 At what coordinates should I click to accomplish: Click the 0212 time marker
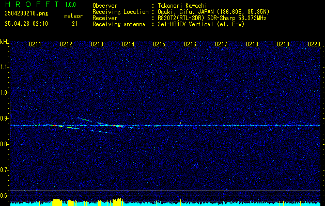[x=66, y=44]
